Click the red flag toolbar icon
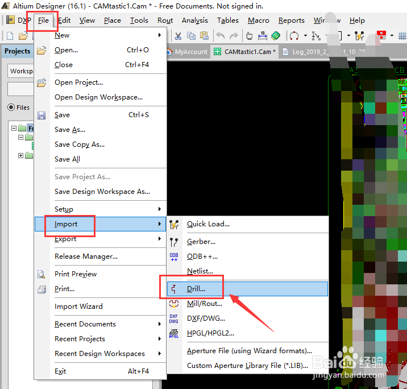407x389 pixels. 381,35
